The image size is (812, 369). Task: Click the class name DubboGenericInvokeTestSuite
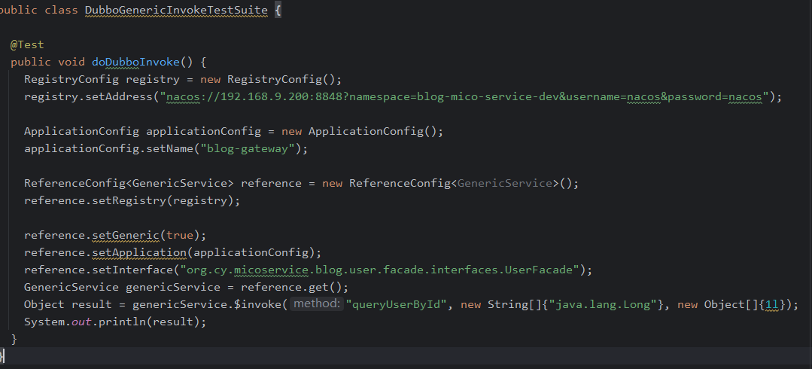(x=176, y=10)
